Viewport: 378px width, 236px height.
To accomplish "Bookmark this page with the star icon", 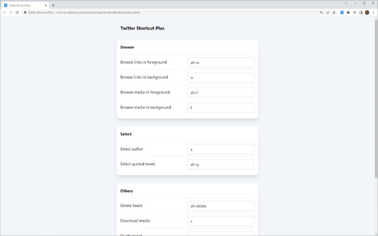I will pyautogui.click(x=334, y=13).
